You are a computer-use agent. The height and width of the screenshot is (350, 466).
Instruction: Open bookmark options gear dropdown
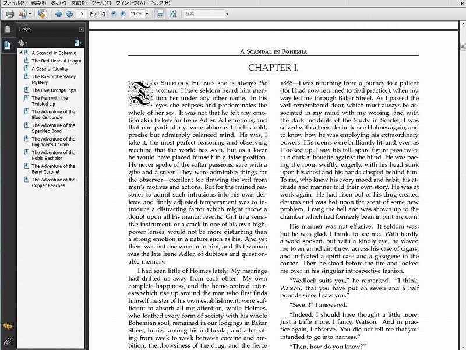point(22,43)
